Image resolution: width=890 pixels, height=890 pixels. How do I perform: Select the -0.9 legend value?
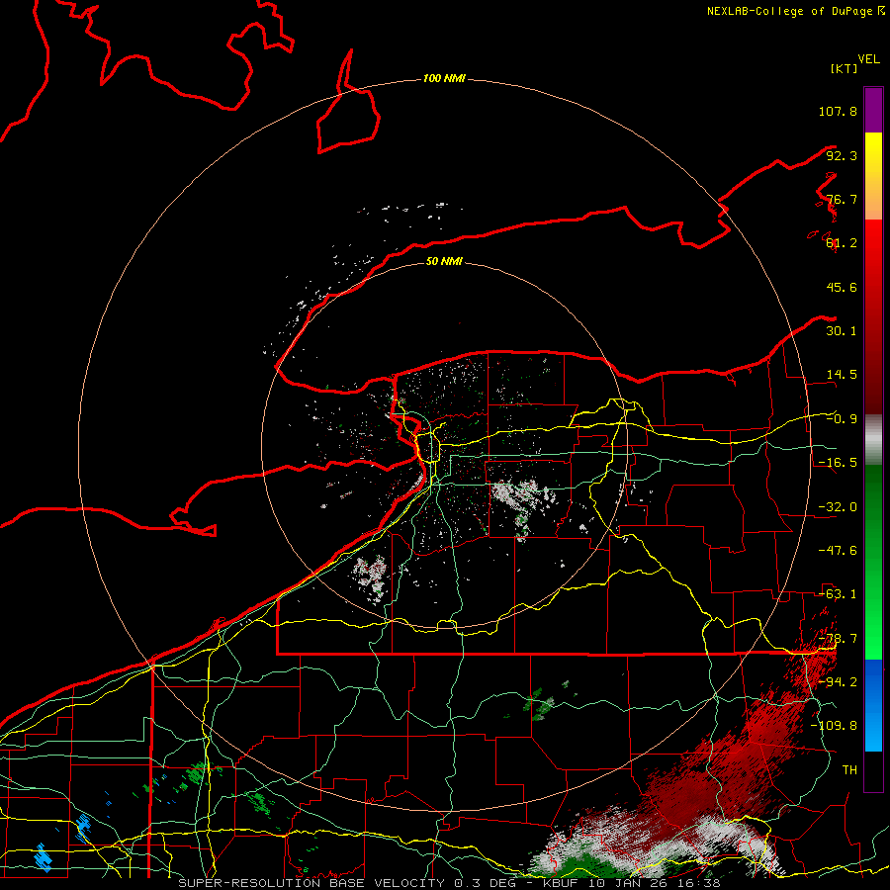coord(842,419)
